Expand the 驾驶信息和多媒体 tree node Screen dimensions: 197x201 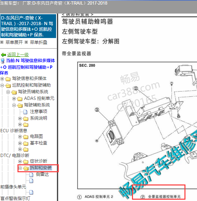tap(2, 79)
